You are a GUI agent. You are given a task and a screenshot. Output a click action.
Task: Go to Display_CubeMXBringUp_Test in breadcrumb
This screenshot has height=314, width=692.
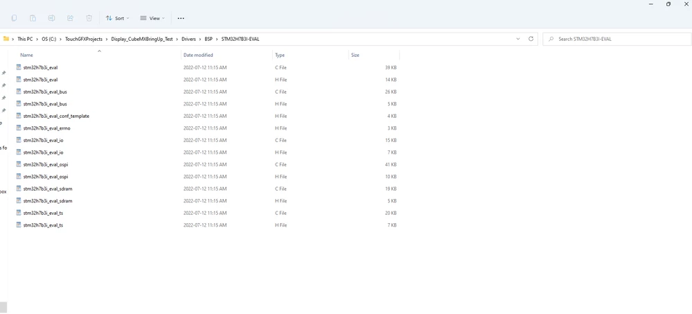(x=142, y=39)
